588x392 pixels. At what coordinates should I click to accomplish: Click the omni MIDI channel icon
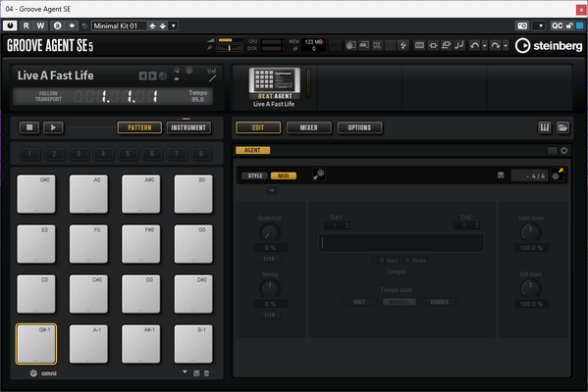point(33,373)
